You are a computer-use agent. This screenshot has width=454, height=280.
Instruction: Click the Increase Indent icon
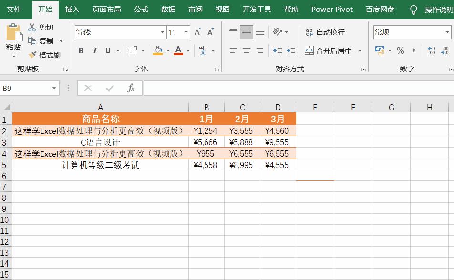point(290,50)
